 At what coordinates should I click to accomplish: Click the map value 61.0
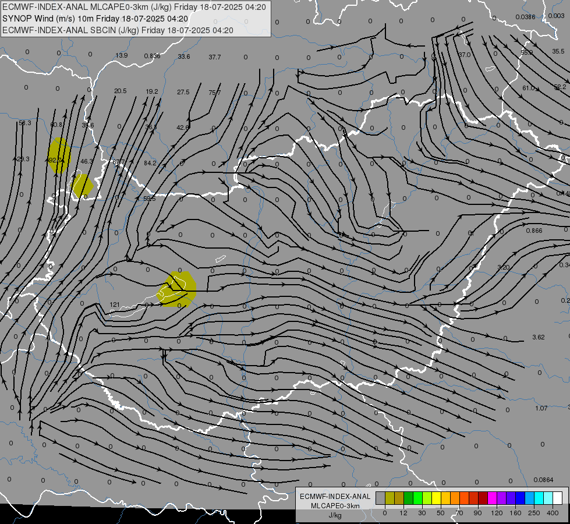(x=529, y=88)
